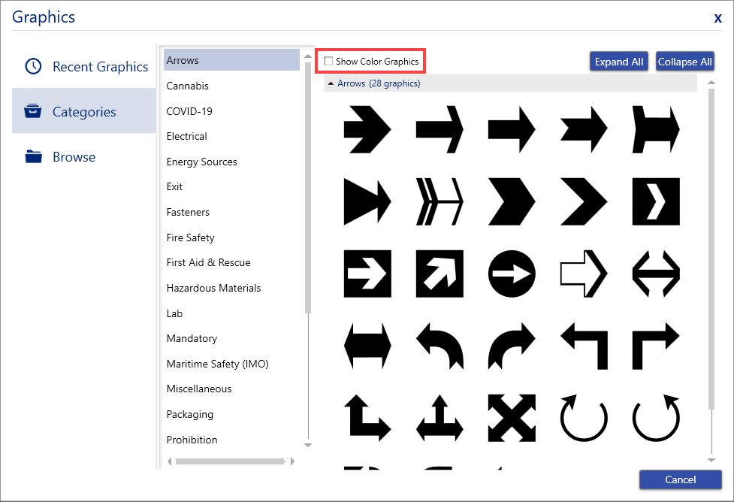Screen dimensions: 734x502
Task: Enable the Show Color Graphics checkbox
Action: click(x=328, y=61)
